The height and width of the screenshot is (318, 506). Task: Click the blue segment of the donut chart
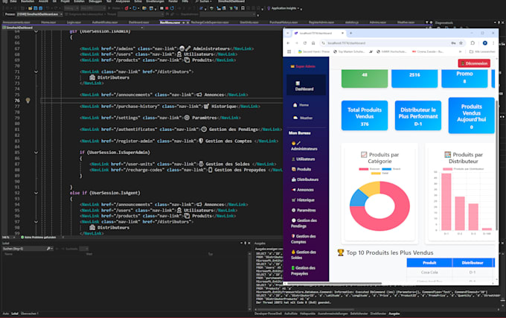[358, 199]
